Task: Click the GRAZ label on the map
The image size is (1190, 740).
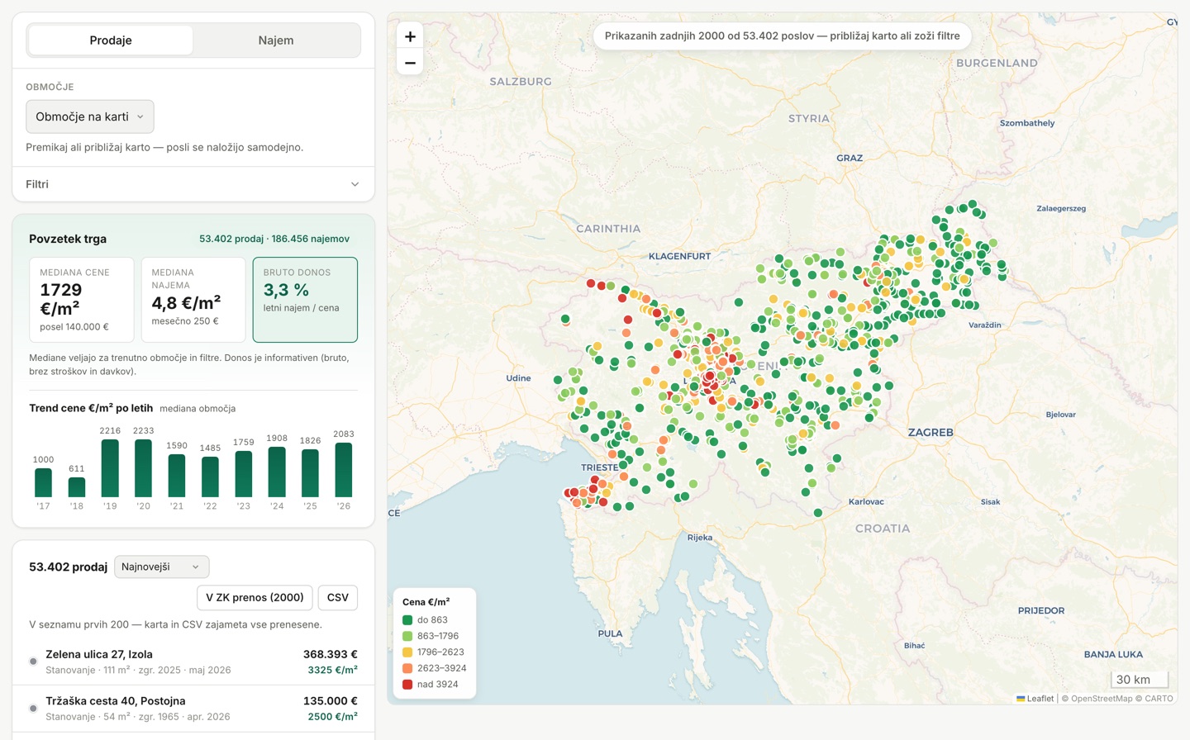Action: (850, 158)
